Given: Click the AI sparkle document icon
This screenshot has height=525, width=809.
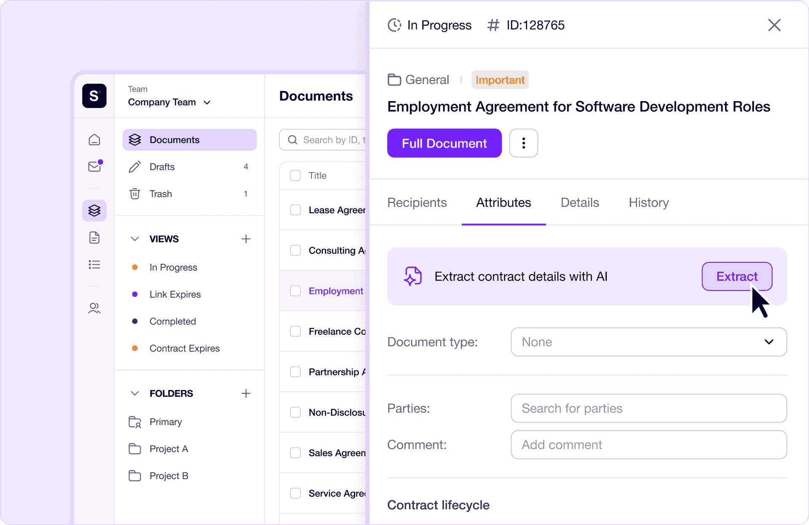Looking at the screenshot, I should pyautogui.click(x=413, y=276).
